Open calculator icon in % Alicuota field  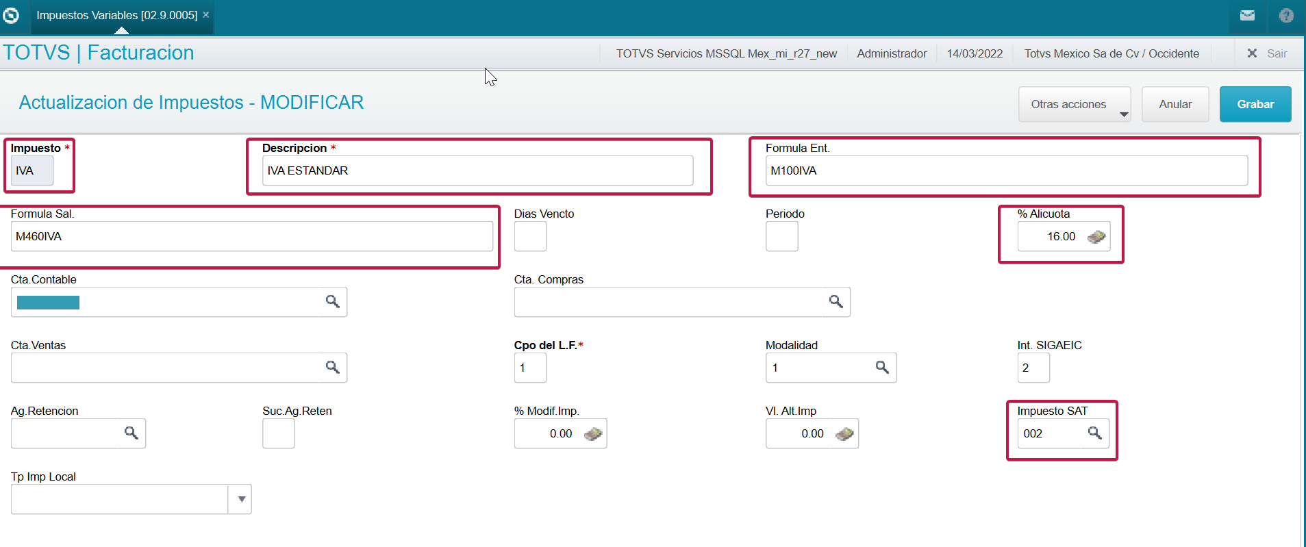[x=1096, y=237]
